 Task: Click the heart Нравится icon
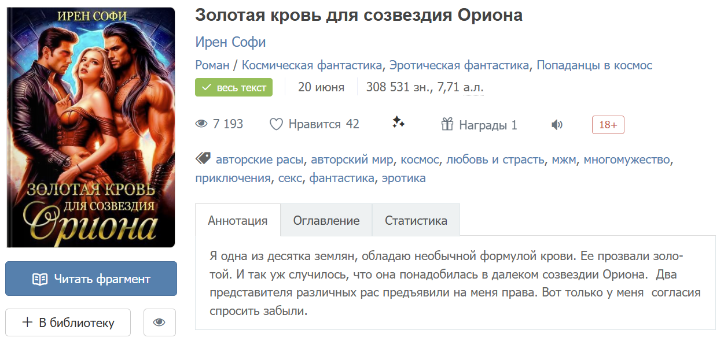coord(276,124)
